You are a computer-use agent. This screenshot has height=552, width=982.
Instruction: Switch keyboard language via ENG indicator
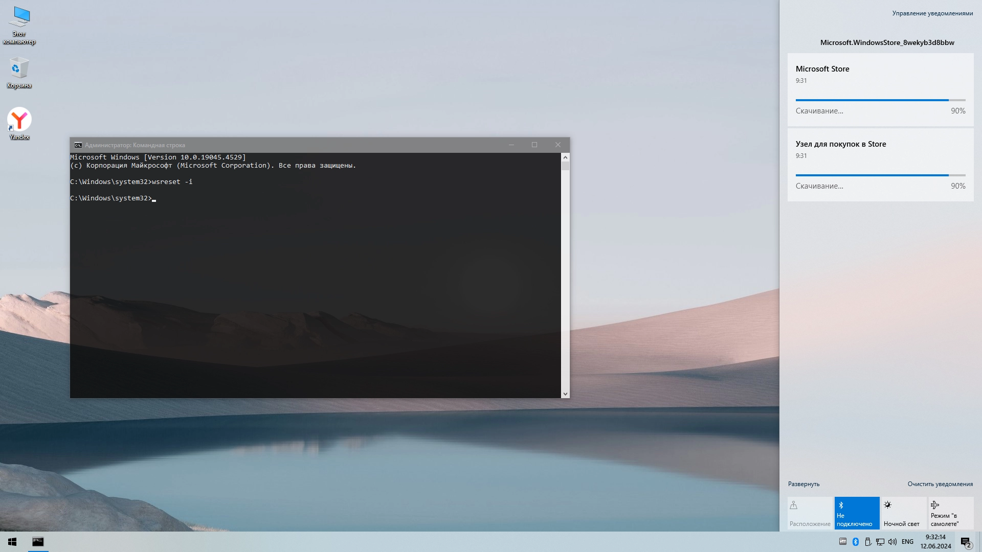click(907, 542)
